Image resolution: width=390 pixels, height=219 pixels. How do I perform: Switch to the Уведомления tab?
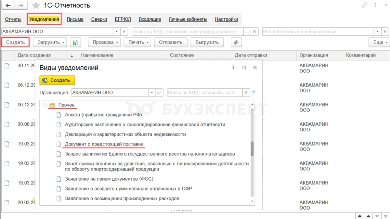tap(44, 19)
